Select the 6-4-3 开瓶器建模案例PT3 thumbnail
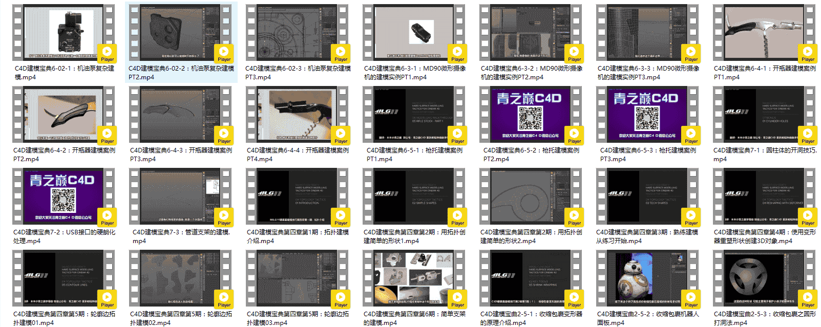Image resolution: width=821 pixels, height=327 pixels. [x=181, y=115]
